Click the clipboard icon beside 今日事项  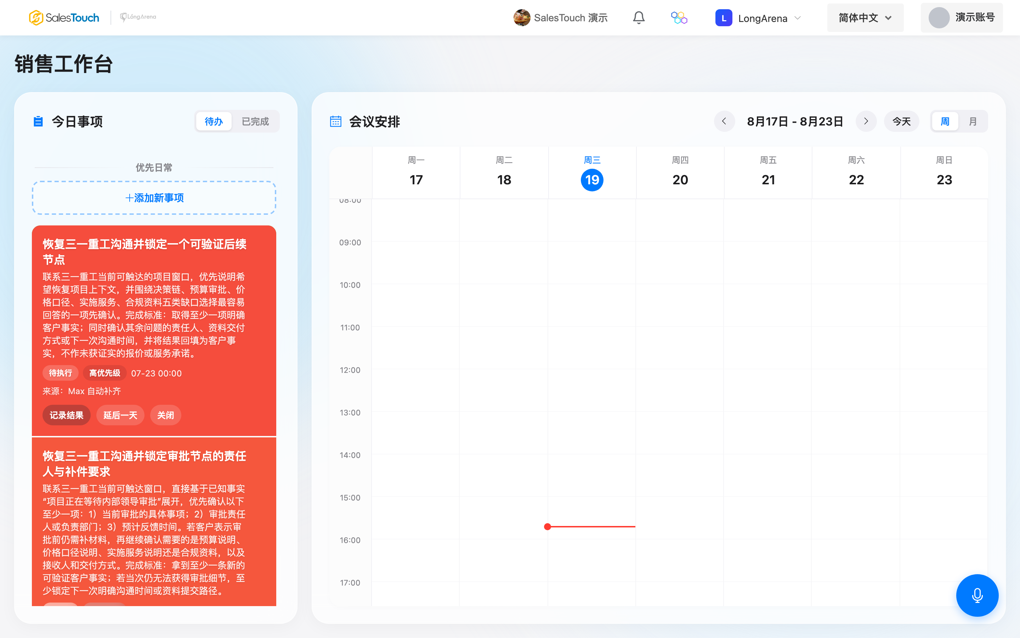38,122
